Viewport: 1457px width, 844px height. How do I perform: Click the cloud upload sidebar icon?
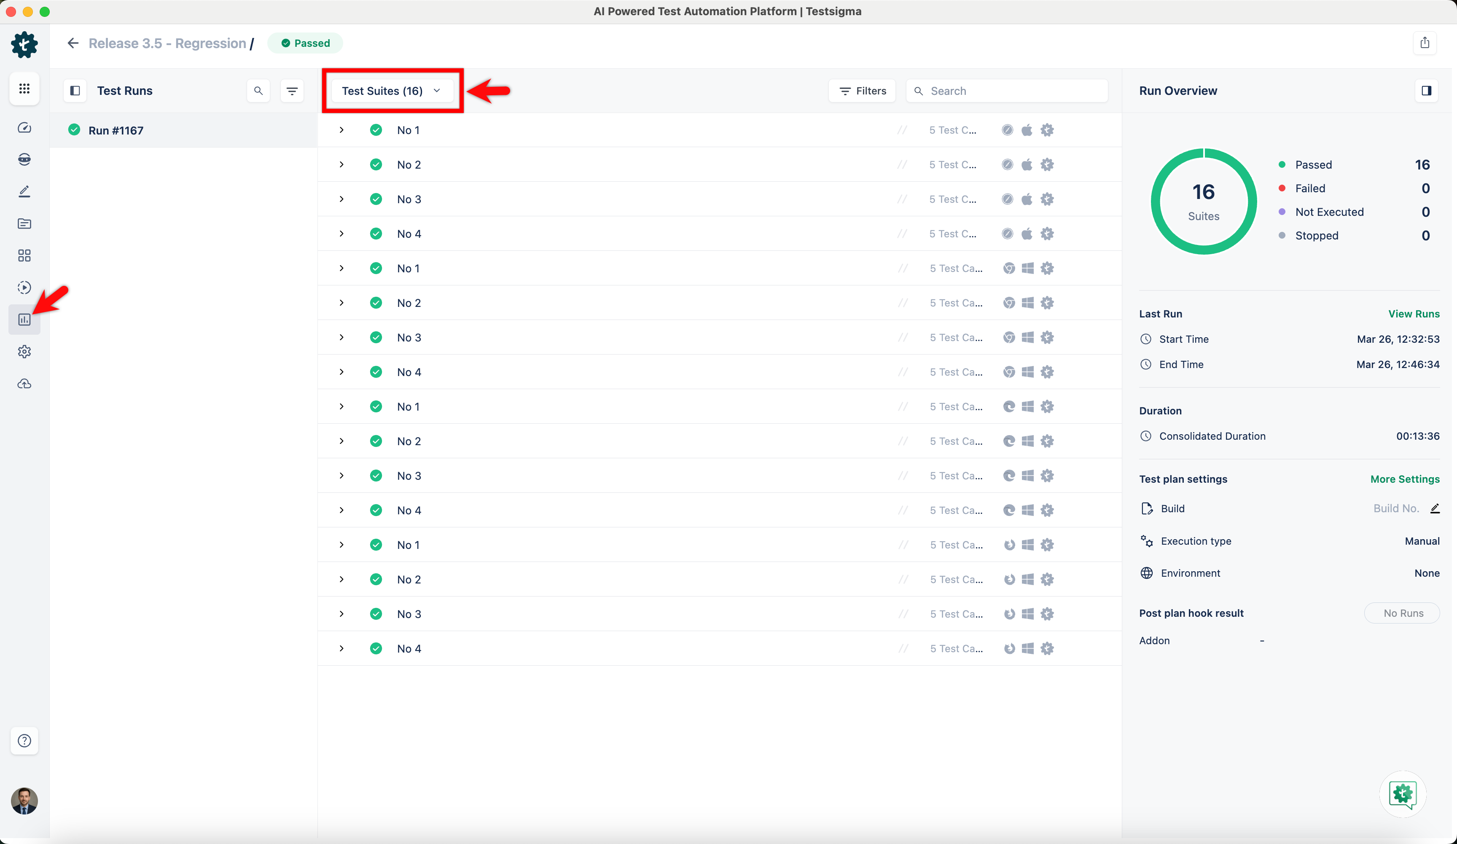[24, 384]
